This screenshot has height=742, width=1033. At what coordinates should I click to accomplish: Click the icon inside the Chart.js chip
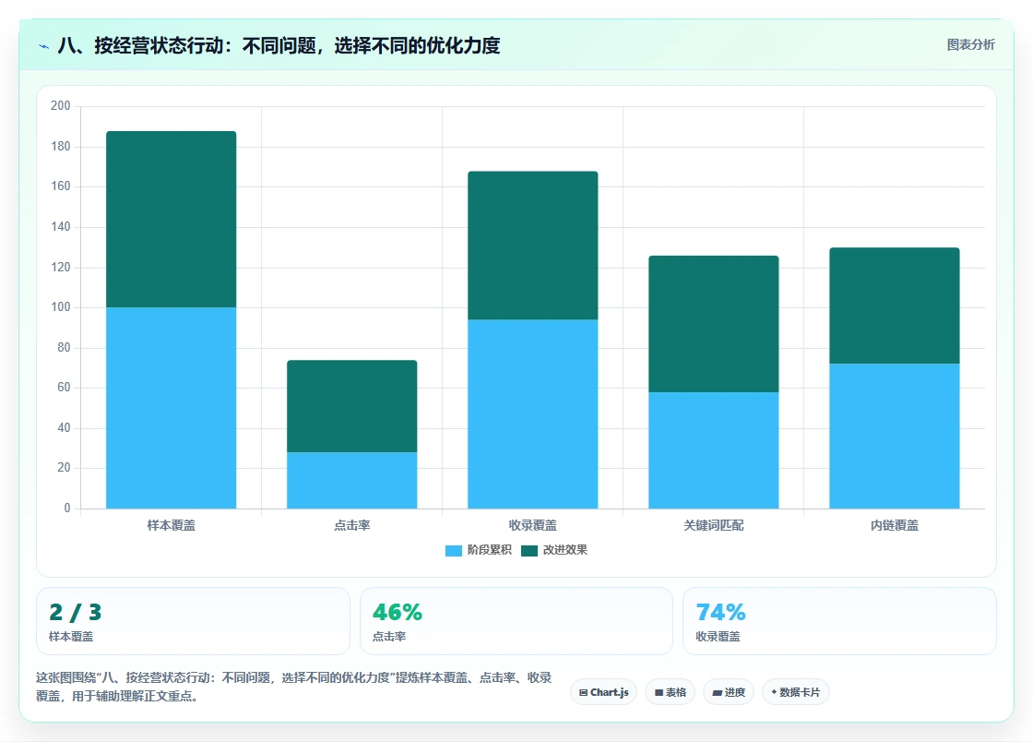pyautogui.click(x=583, y=692)
